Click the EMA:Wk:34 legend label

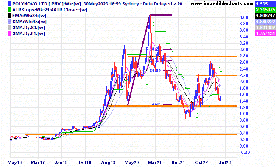29,16
